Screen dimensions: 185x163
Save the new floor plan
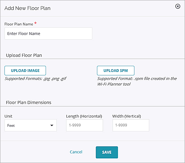[107, 152]
